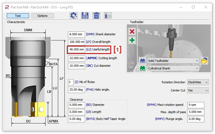This screenshot has width=215, height=134.
Task: Click the fourth toolbar icon after trash
Action: (x=108, y=15)
